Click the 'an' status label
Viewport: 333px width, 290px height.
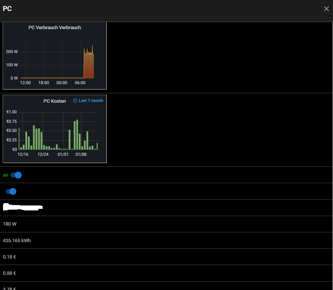point(6,175)
